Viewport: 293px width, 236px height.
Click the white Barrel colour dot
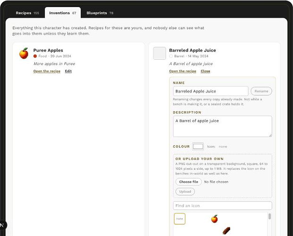(x=171, y=56)
